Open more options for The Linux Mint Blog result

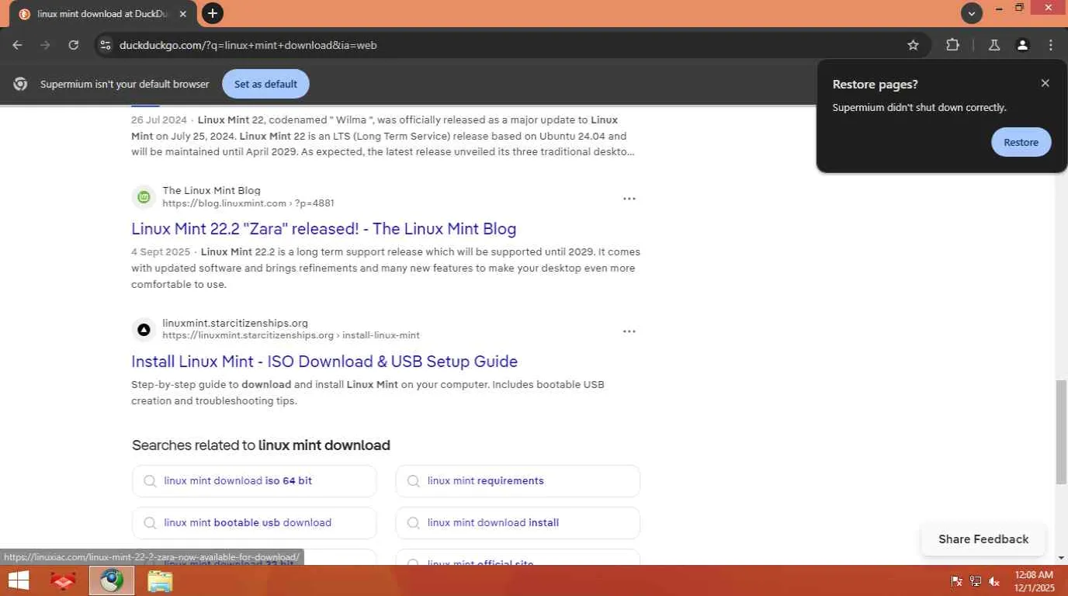coord(629,199)
